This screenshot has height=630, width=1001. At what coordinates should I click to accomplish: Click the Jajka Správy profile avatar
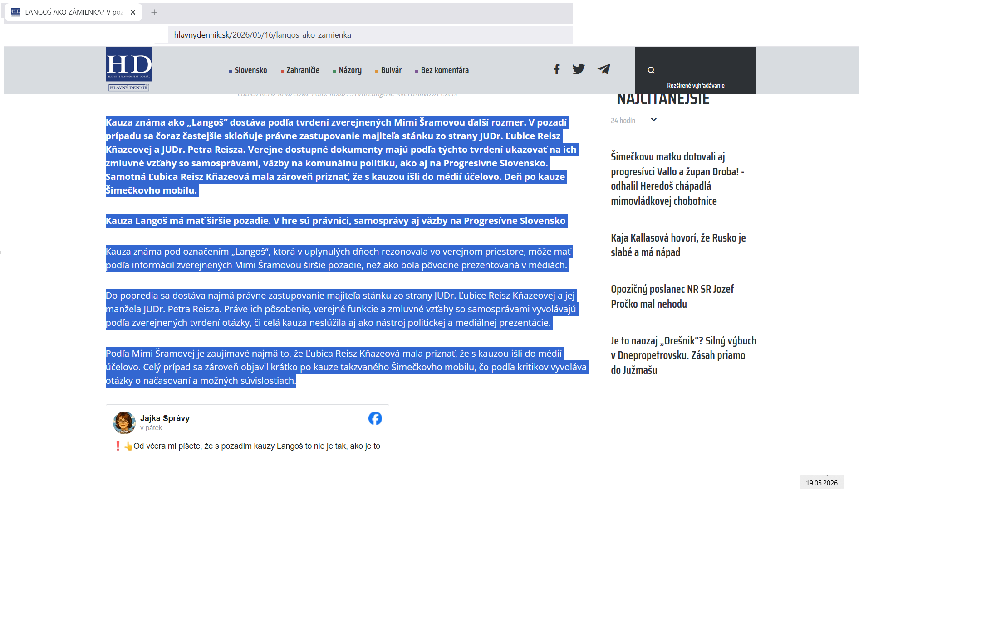coord(124,422)
